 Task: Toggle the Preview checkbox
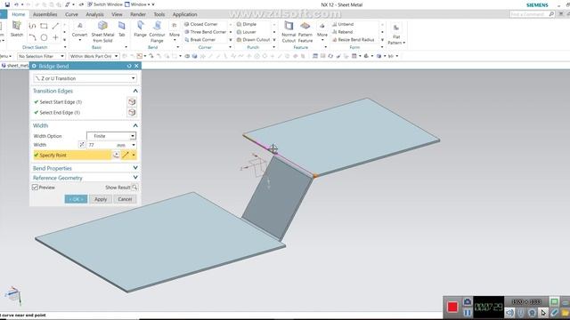tap(35, 188)
